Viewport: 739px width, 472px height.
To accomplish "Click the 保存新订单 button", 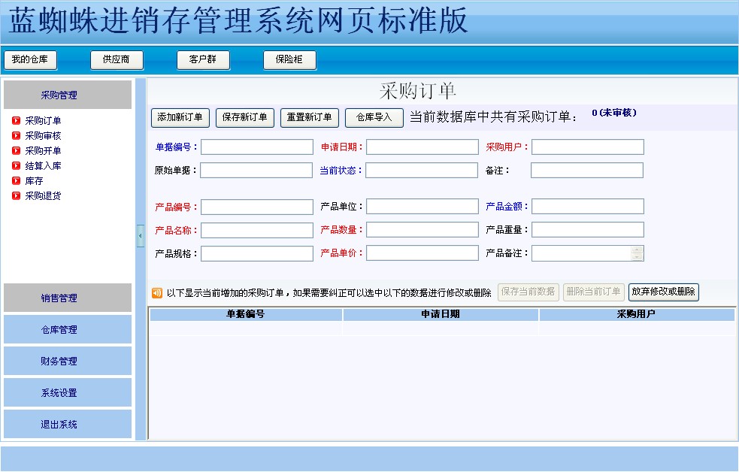I will [244, 118].
